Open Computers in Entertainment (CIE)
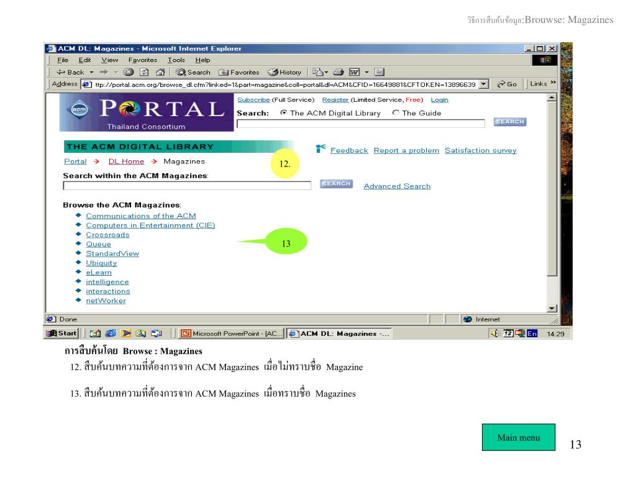The image size is (636, 477). [150, 225]
